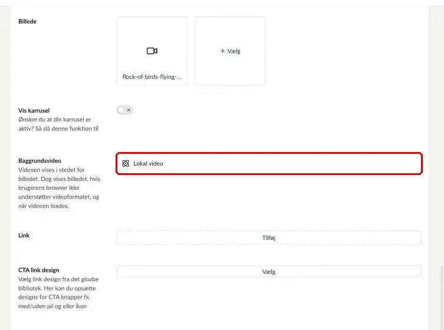The image size is (444, 330).
Task: Click the 'CTA link design' label
Action: coord(39,270)
